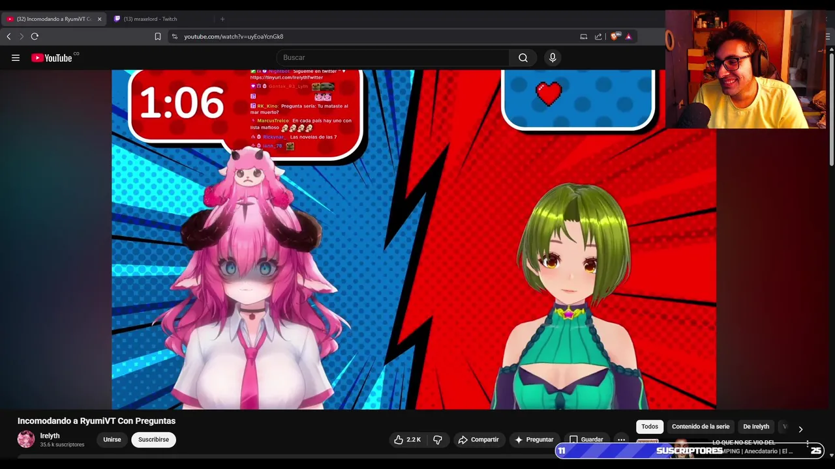Image resolution: width=835 pixels, height=469 pixels.
Task: Open site settings icon in address bar
Action: [x=174, y=36]
